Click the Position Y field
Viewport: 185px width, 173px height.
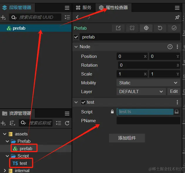tap(164, 56)
